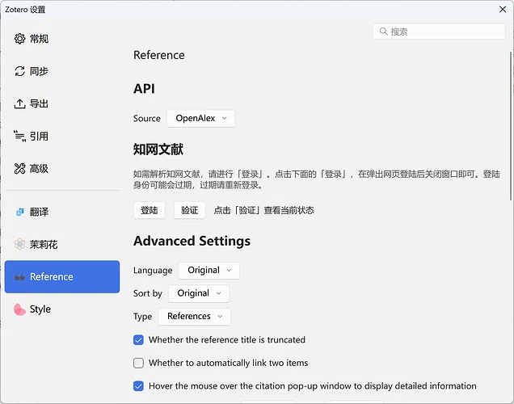Switch to the 导出 export pane

(x=62, y=103)
